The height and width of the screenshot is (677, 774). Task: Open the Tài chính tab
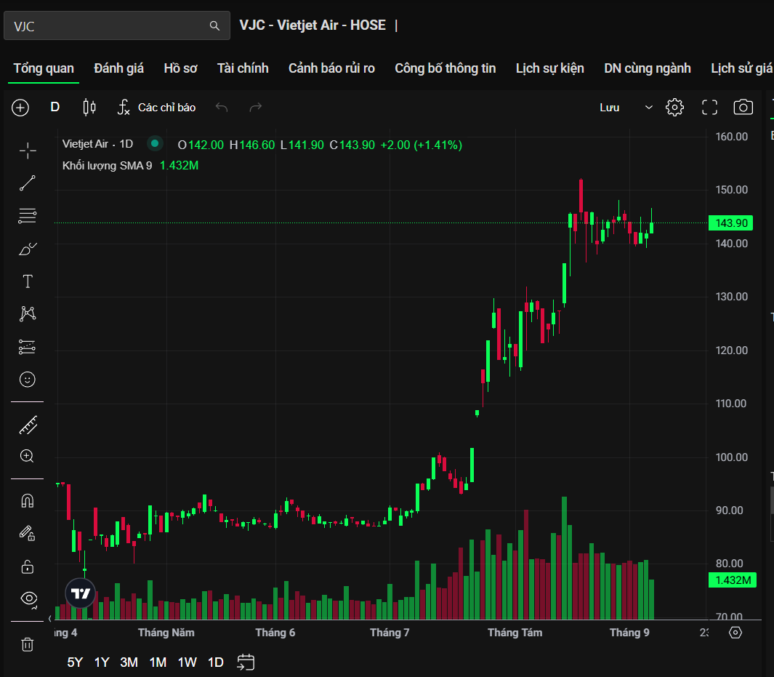tap(243, 68)
